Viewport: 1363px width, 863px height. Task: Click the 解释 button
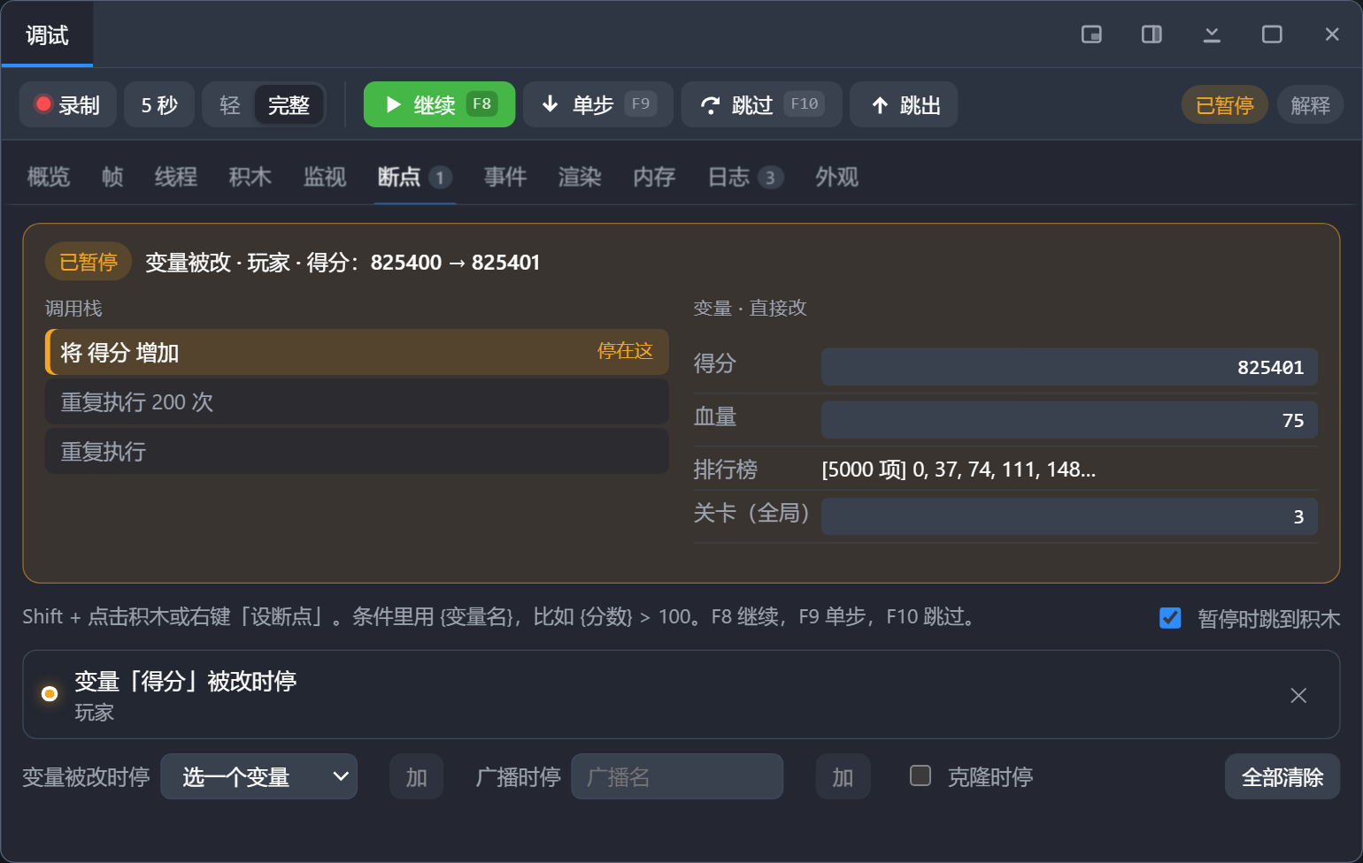click(x=1310, y=105)
